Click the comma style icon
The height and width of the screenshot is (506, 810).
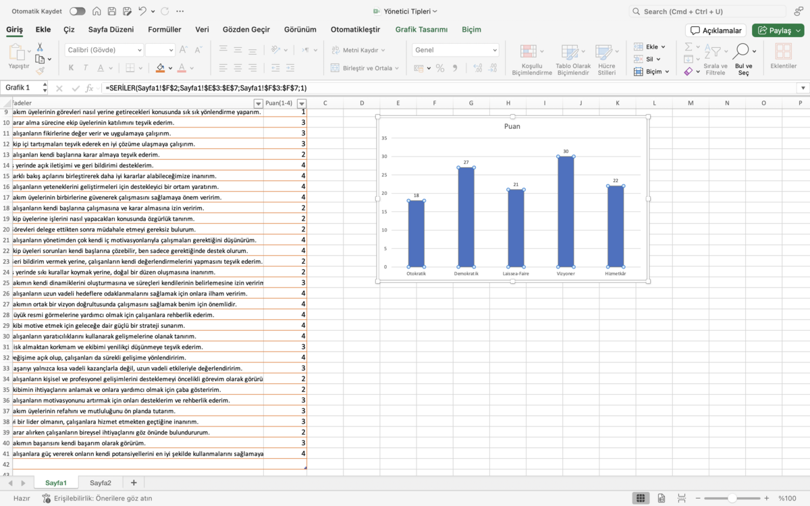456,68
